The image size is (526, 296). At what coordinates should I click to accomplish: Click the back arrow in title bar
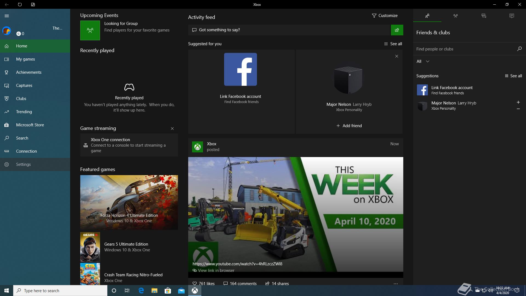(x=7, y=4)
